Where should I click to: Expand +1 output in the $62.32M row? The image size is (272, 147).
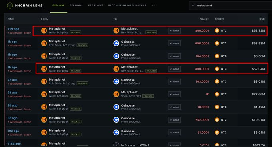pos(174,31)
